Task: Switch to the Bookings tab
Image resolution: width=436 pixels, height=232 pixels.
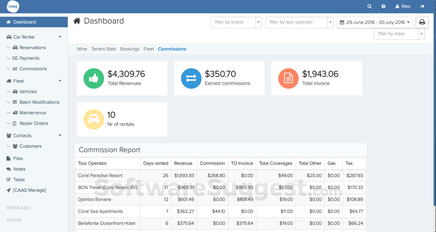Action: 130,49
